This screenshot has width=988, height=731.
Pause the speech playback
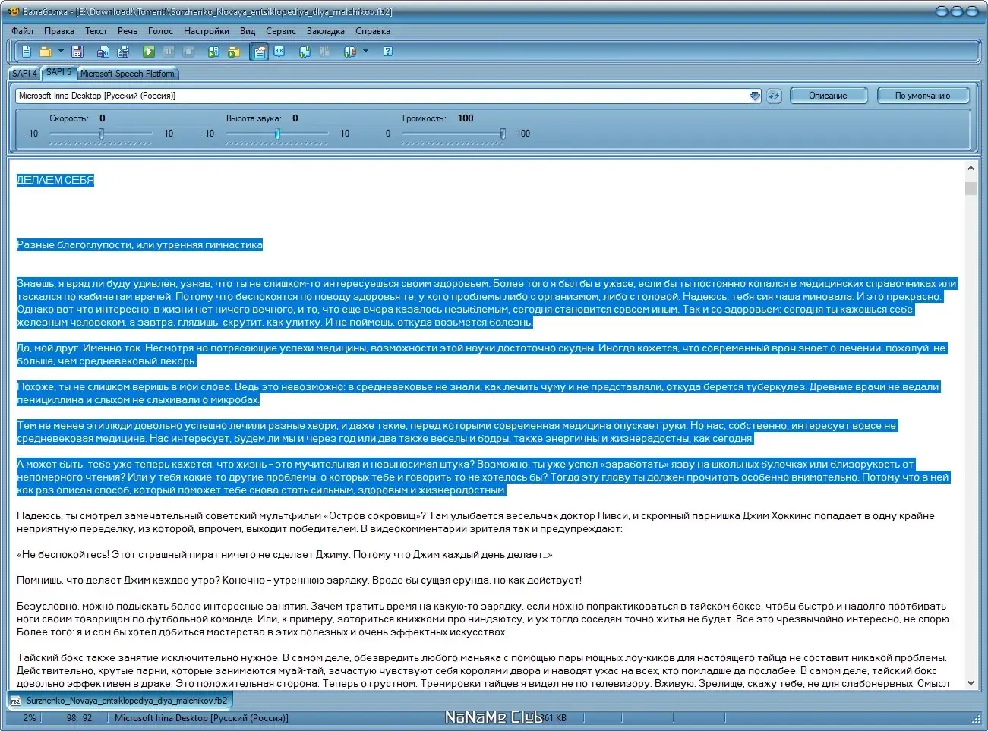(x=169, y=52)
